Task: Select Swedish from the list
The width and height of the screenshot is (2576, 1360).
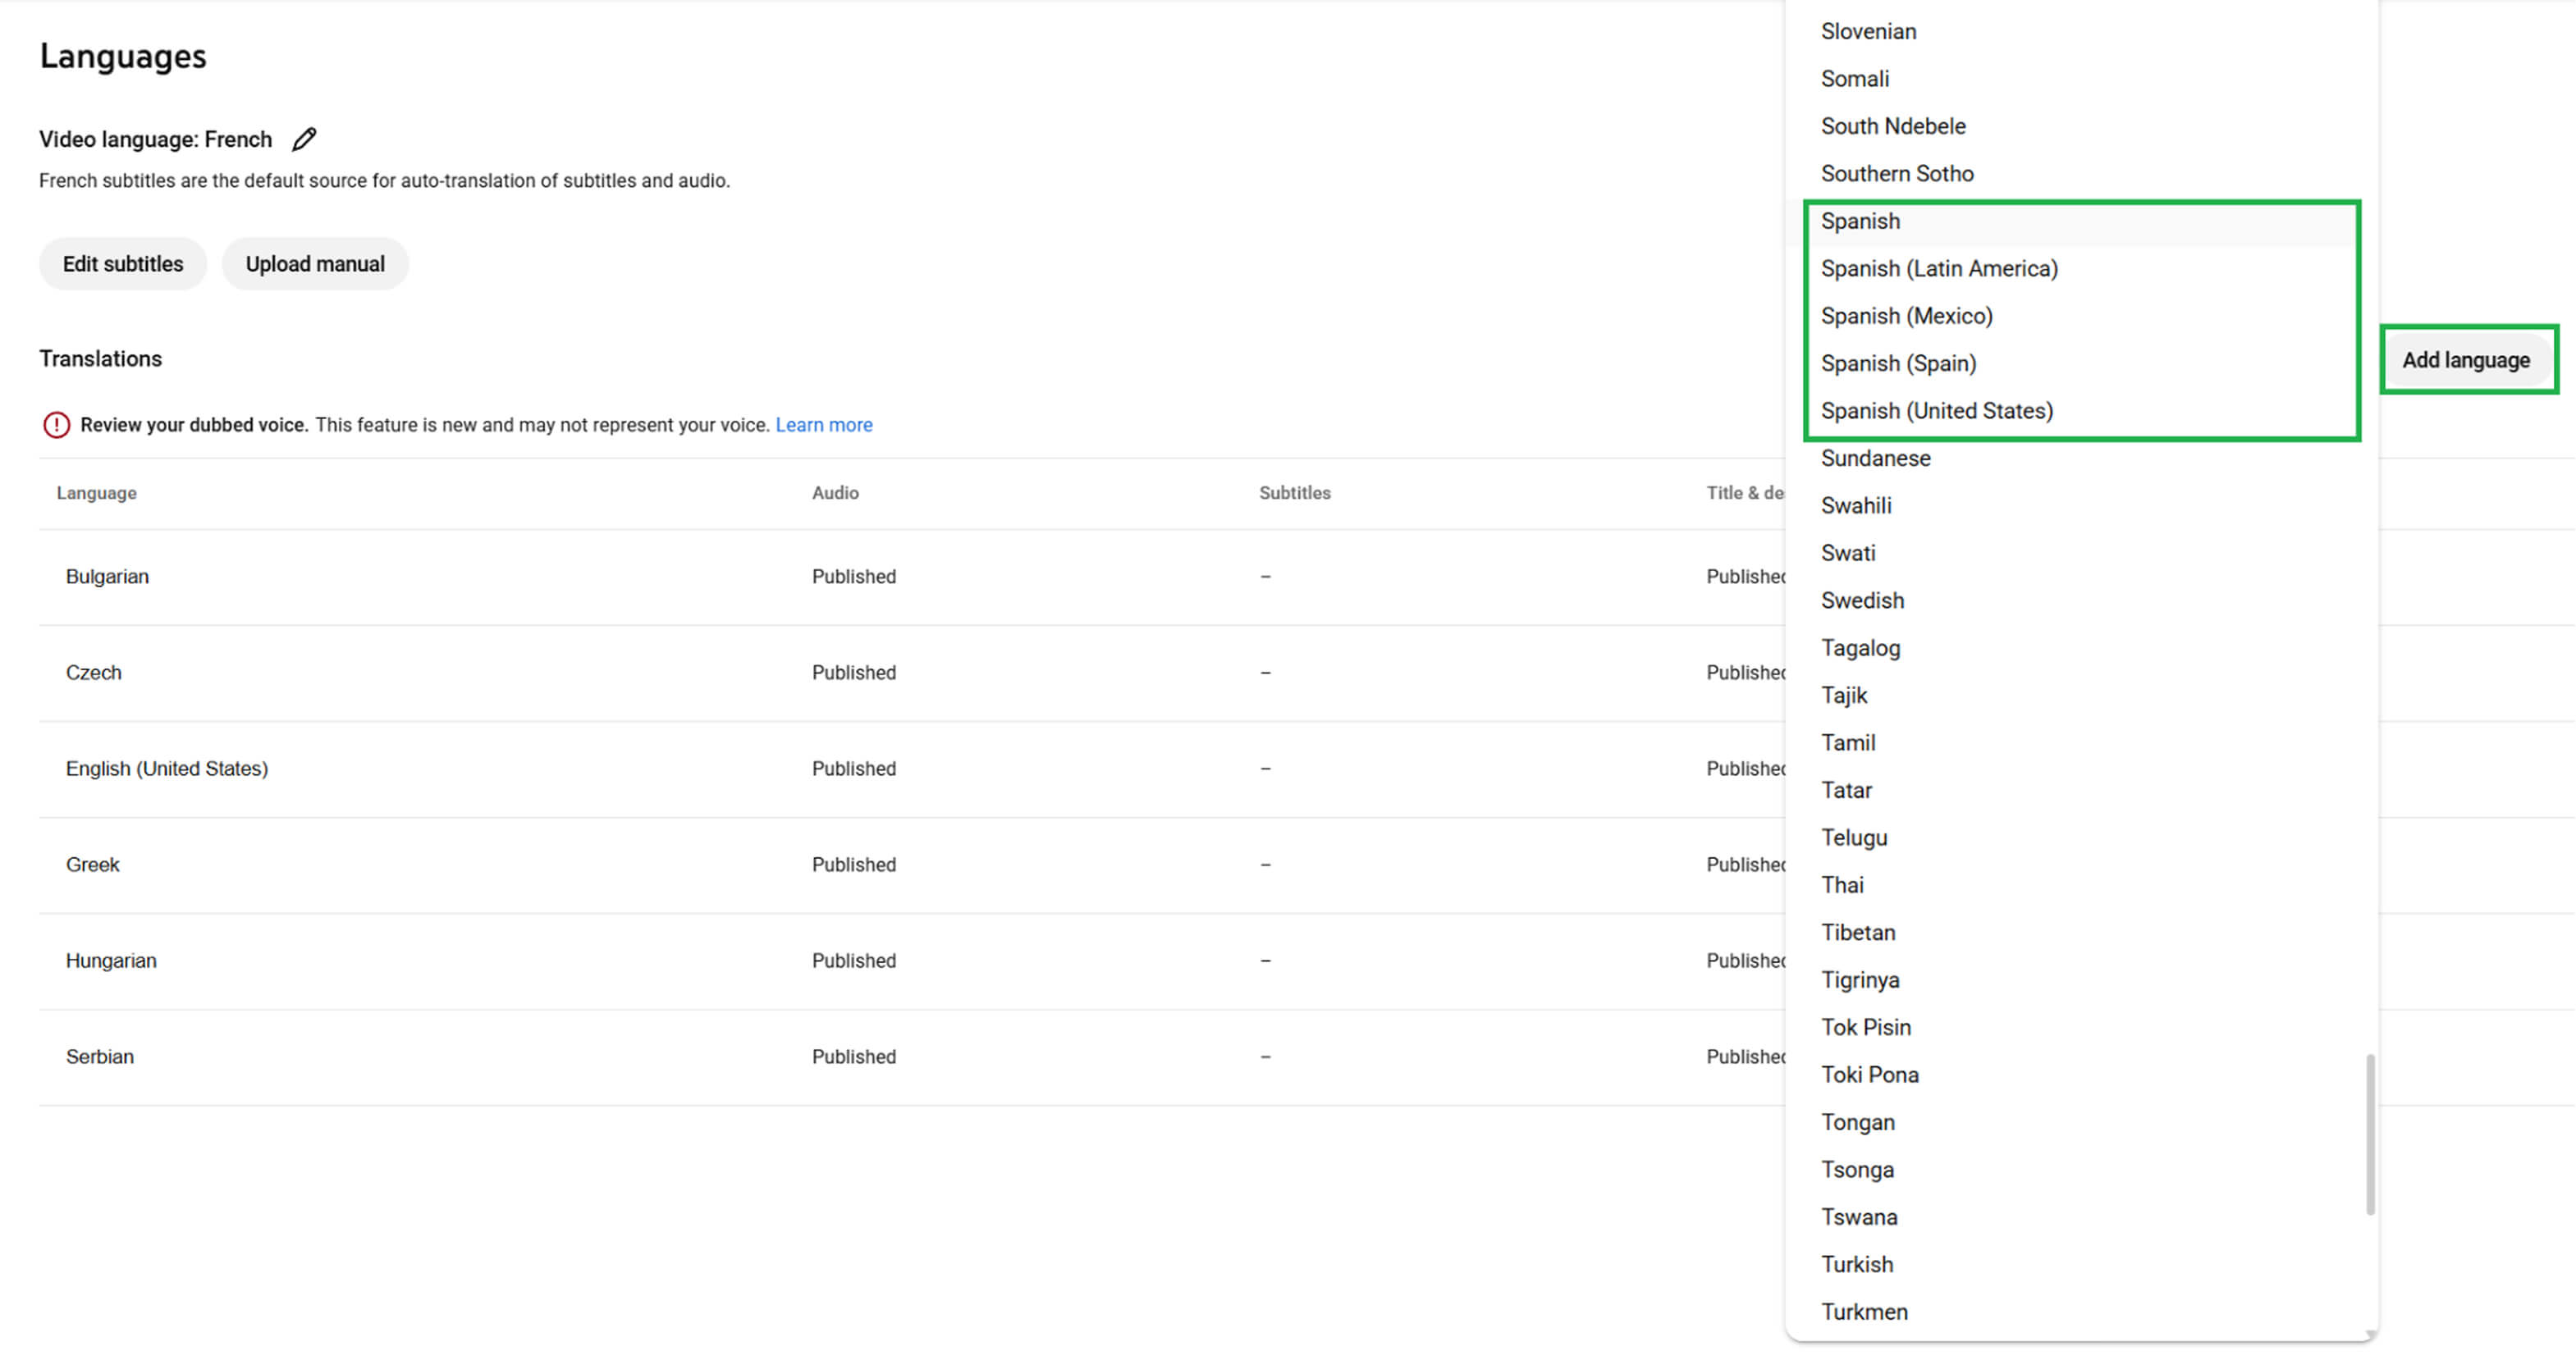Action: pos(2081,600)
